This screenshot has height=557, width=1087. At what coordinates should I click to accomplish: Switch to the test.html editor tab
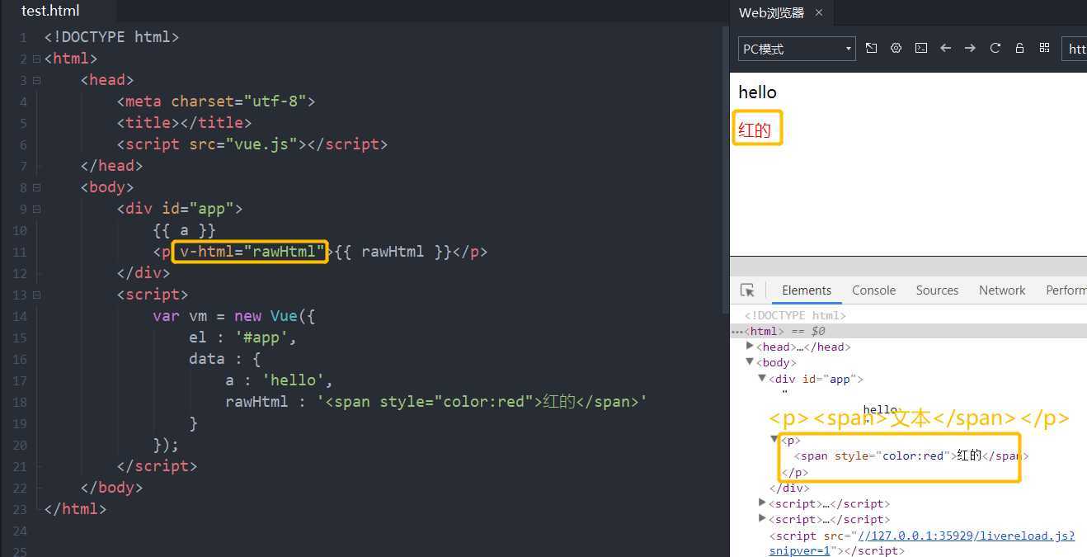50,11
